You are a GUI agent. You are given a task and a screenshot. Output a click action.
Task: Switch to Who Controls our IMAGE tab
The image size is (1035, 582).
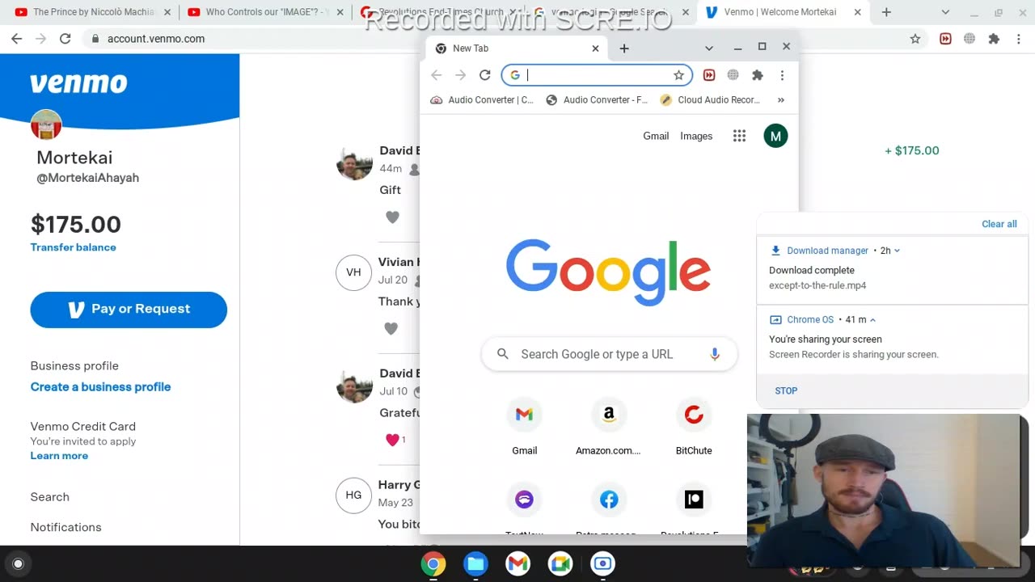tap(263, 12)
